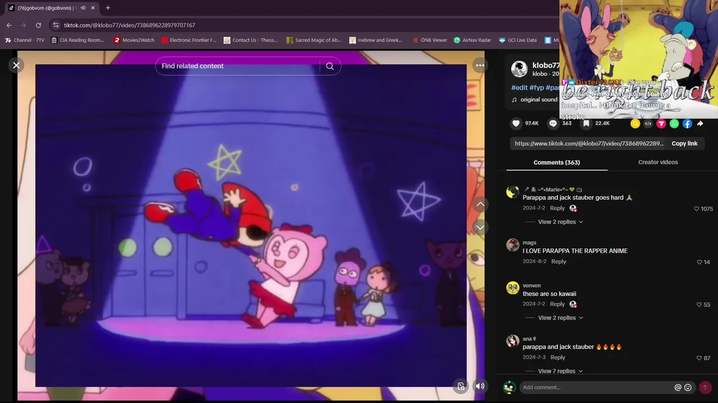
Task: Open site information icon in address bar
Action: (x=55, y=25)
